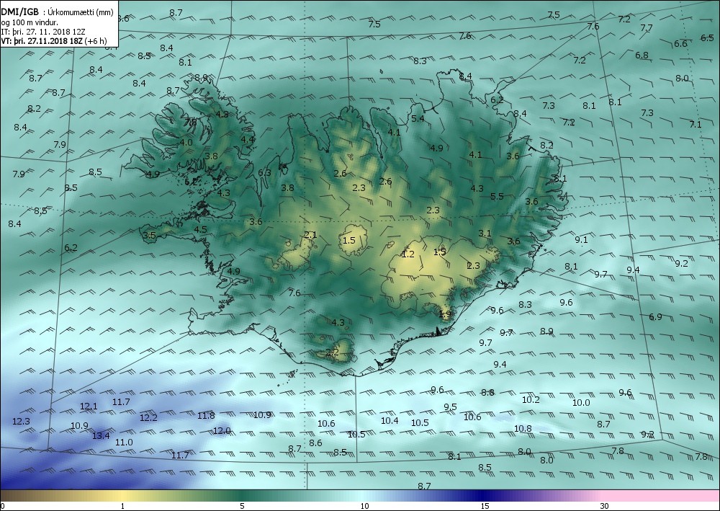Click the map value 10.2
Screen dimensions: 720x511
531,400
